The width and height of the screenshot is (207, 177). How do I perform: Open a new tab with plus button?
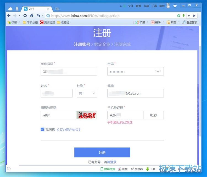point(57,9)
